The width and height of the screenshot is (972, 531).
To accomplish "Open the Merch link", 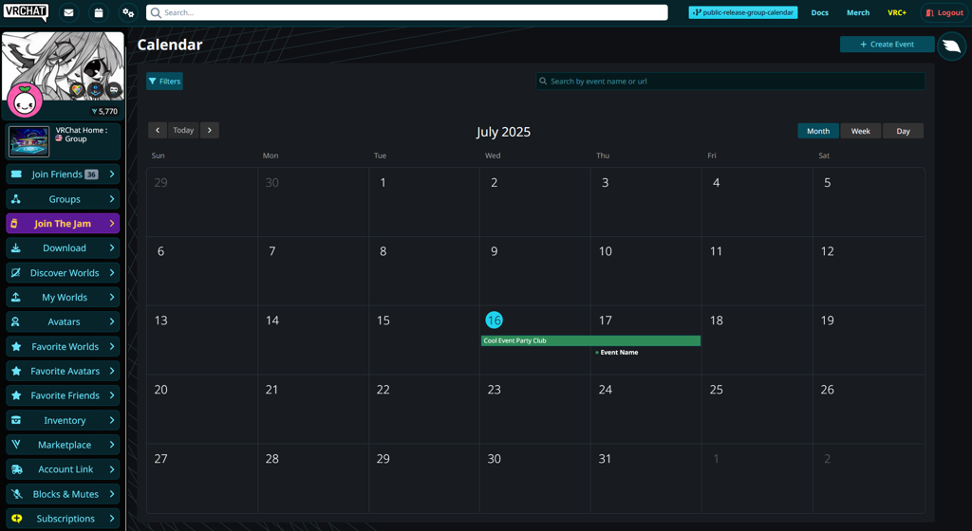I will pyautogui.click(x=858, y=12).
